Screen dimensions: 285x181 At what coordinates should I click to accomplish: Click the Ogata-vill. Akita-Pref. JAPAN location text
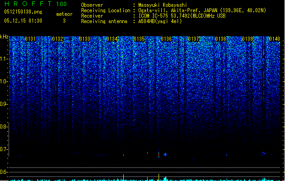click(x=202, y=10)
